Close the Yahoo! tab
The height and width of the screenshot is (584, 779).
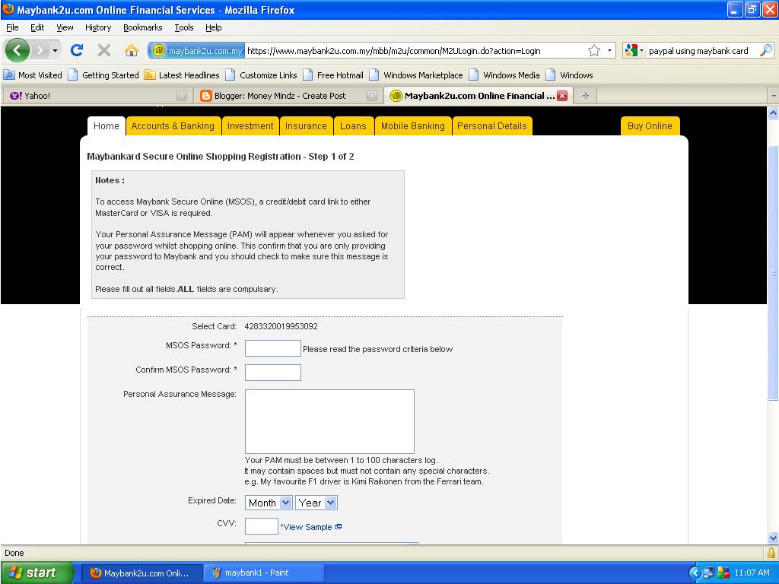(182, 96)
